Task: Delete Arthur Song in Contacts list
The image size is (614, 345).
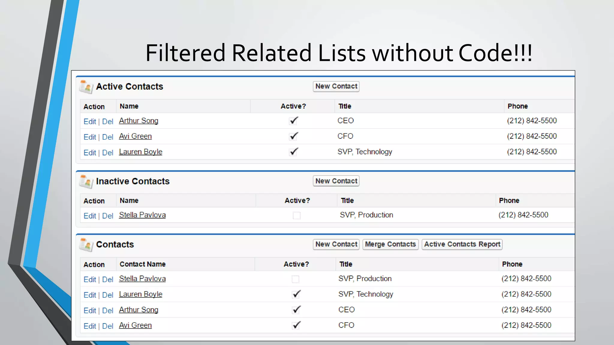Action: pos(107,311)
